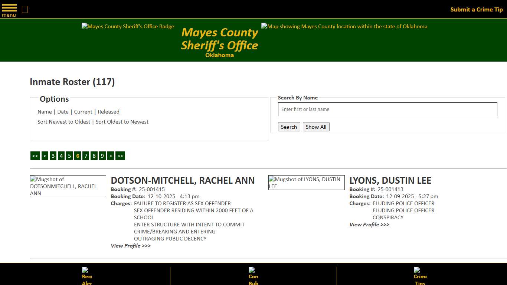Viewport: 507px width, 285px height.
Task: View Dustin Lyons' full profile
Action: pos(369,225)
